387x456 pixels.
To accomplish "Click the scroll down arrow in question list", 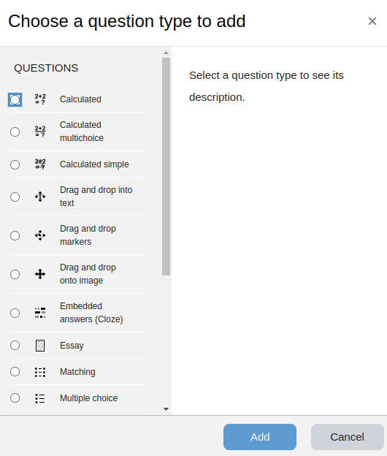I will pos(166,409).
